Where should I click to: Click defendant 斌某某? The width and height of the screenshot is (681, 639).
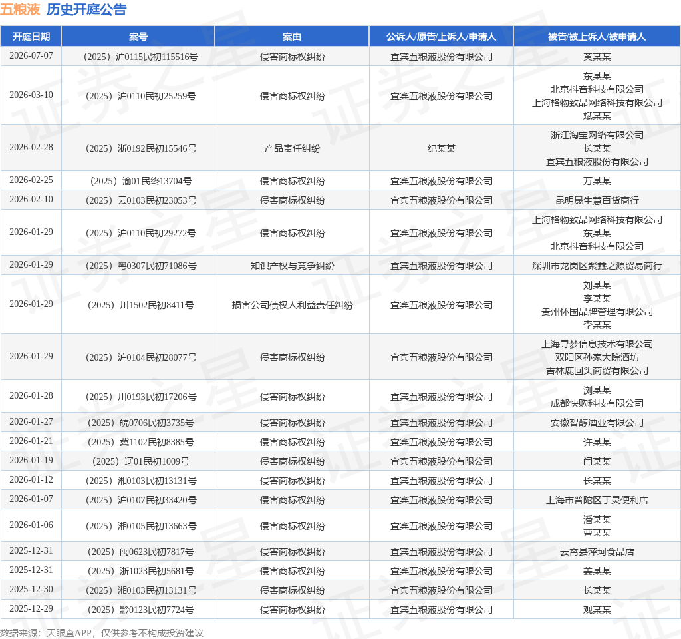pos(597,116)
